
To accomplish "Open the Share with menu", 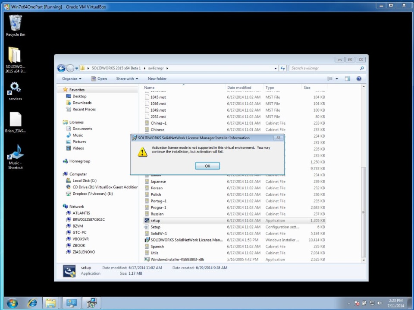I will (x=127, y=79).
